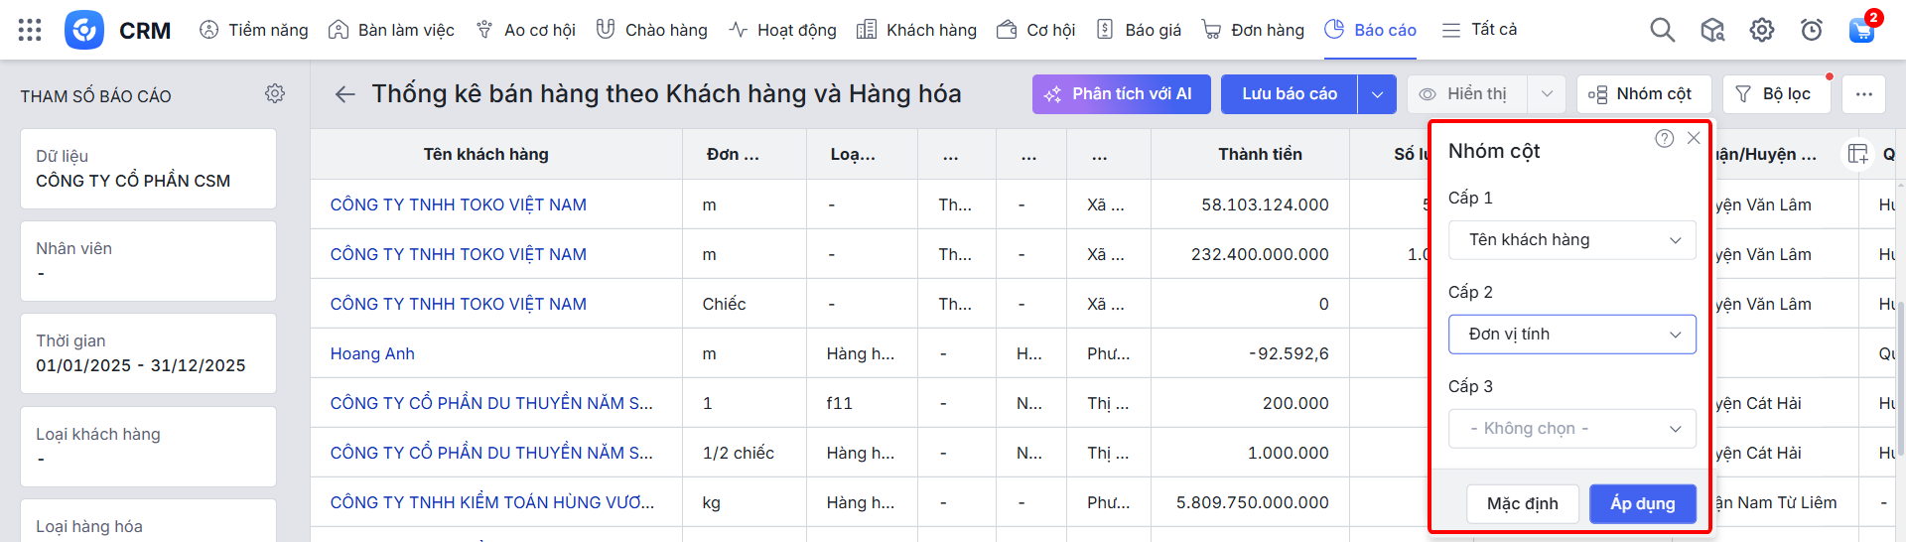The image size is (1906, 542).
Task: Open the alarm clock reminders icon
Action: pos(1812,30)
